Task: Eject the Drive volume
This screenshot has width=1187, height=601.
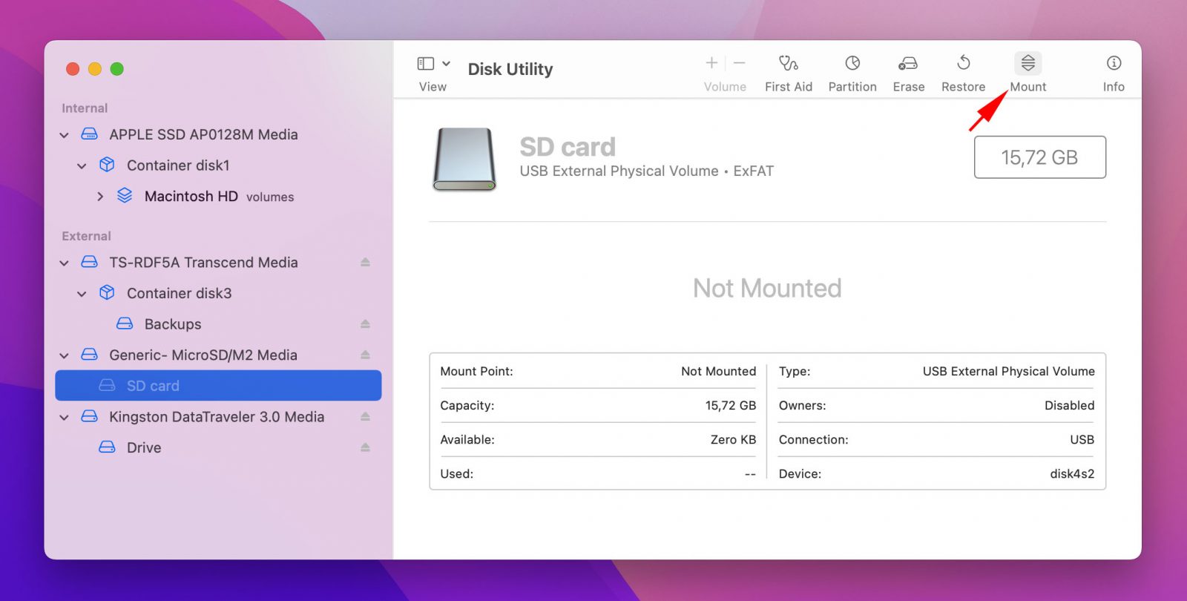Action: click(365, 447)
